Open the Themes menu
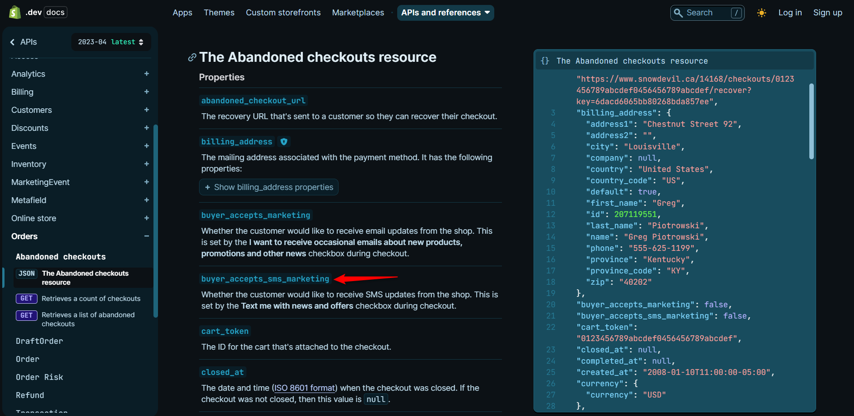 pyautogui.click(x=219, y=13)
